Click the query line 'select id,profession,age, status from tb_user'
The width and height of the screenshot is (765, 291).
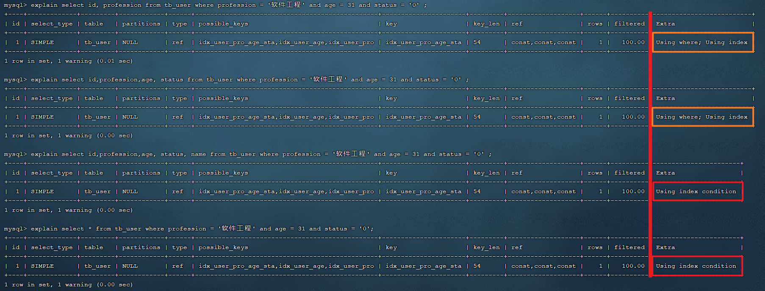pos(236,80)
